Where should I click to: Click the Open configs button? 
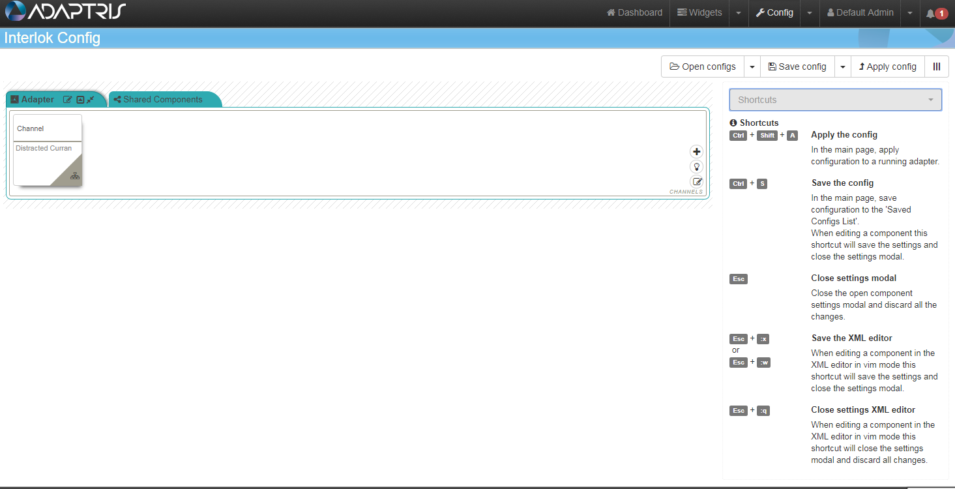tap(703, 67)
